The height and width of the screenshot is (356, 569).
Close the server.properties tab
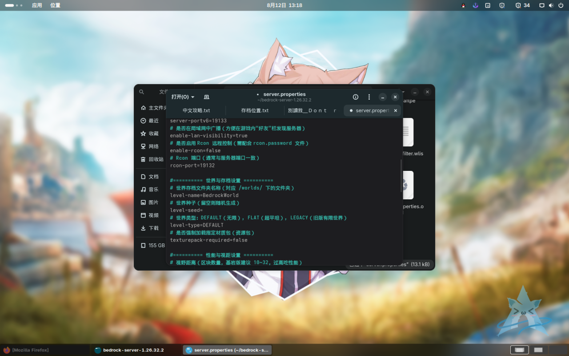pyautogui.click(x=396, y=110)
